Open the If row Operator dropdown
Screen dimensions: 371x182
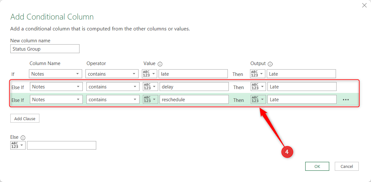tap(112, 74)
